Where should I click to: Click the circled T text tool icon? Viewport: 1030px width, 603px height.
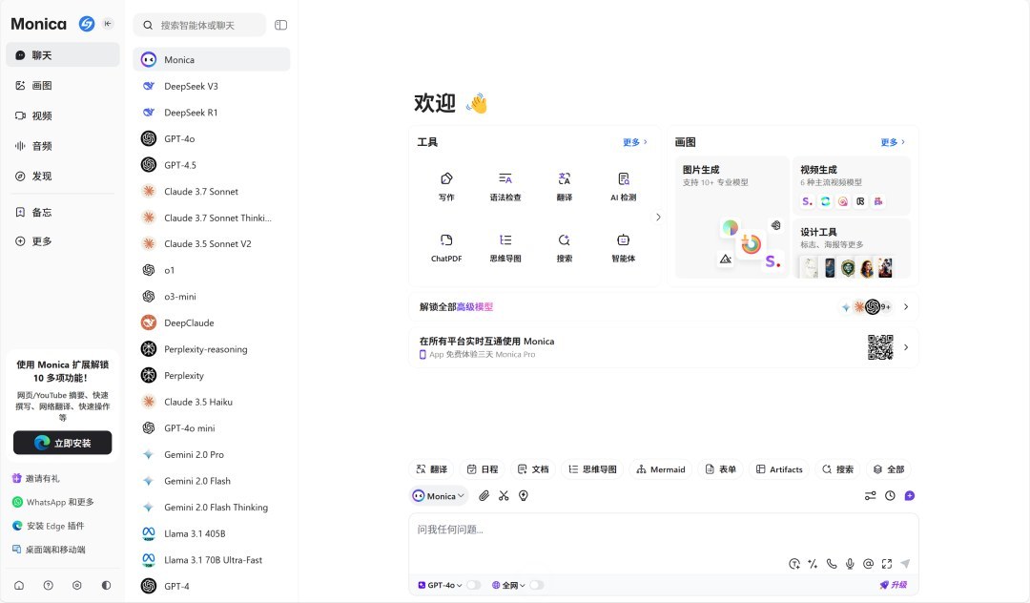[794, 564]
